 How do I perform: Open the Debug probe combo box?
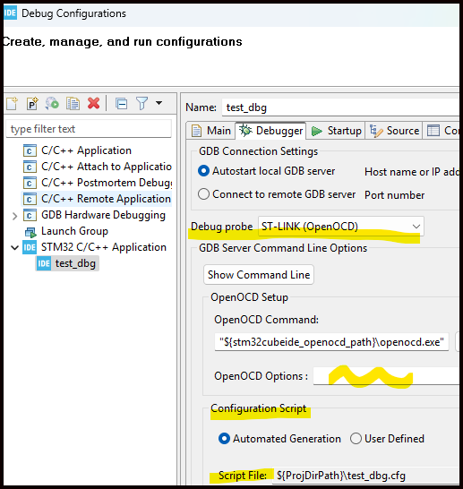click(341, 227)
